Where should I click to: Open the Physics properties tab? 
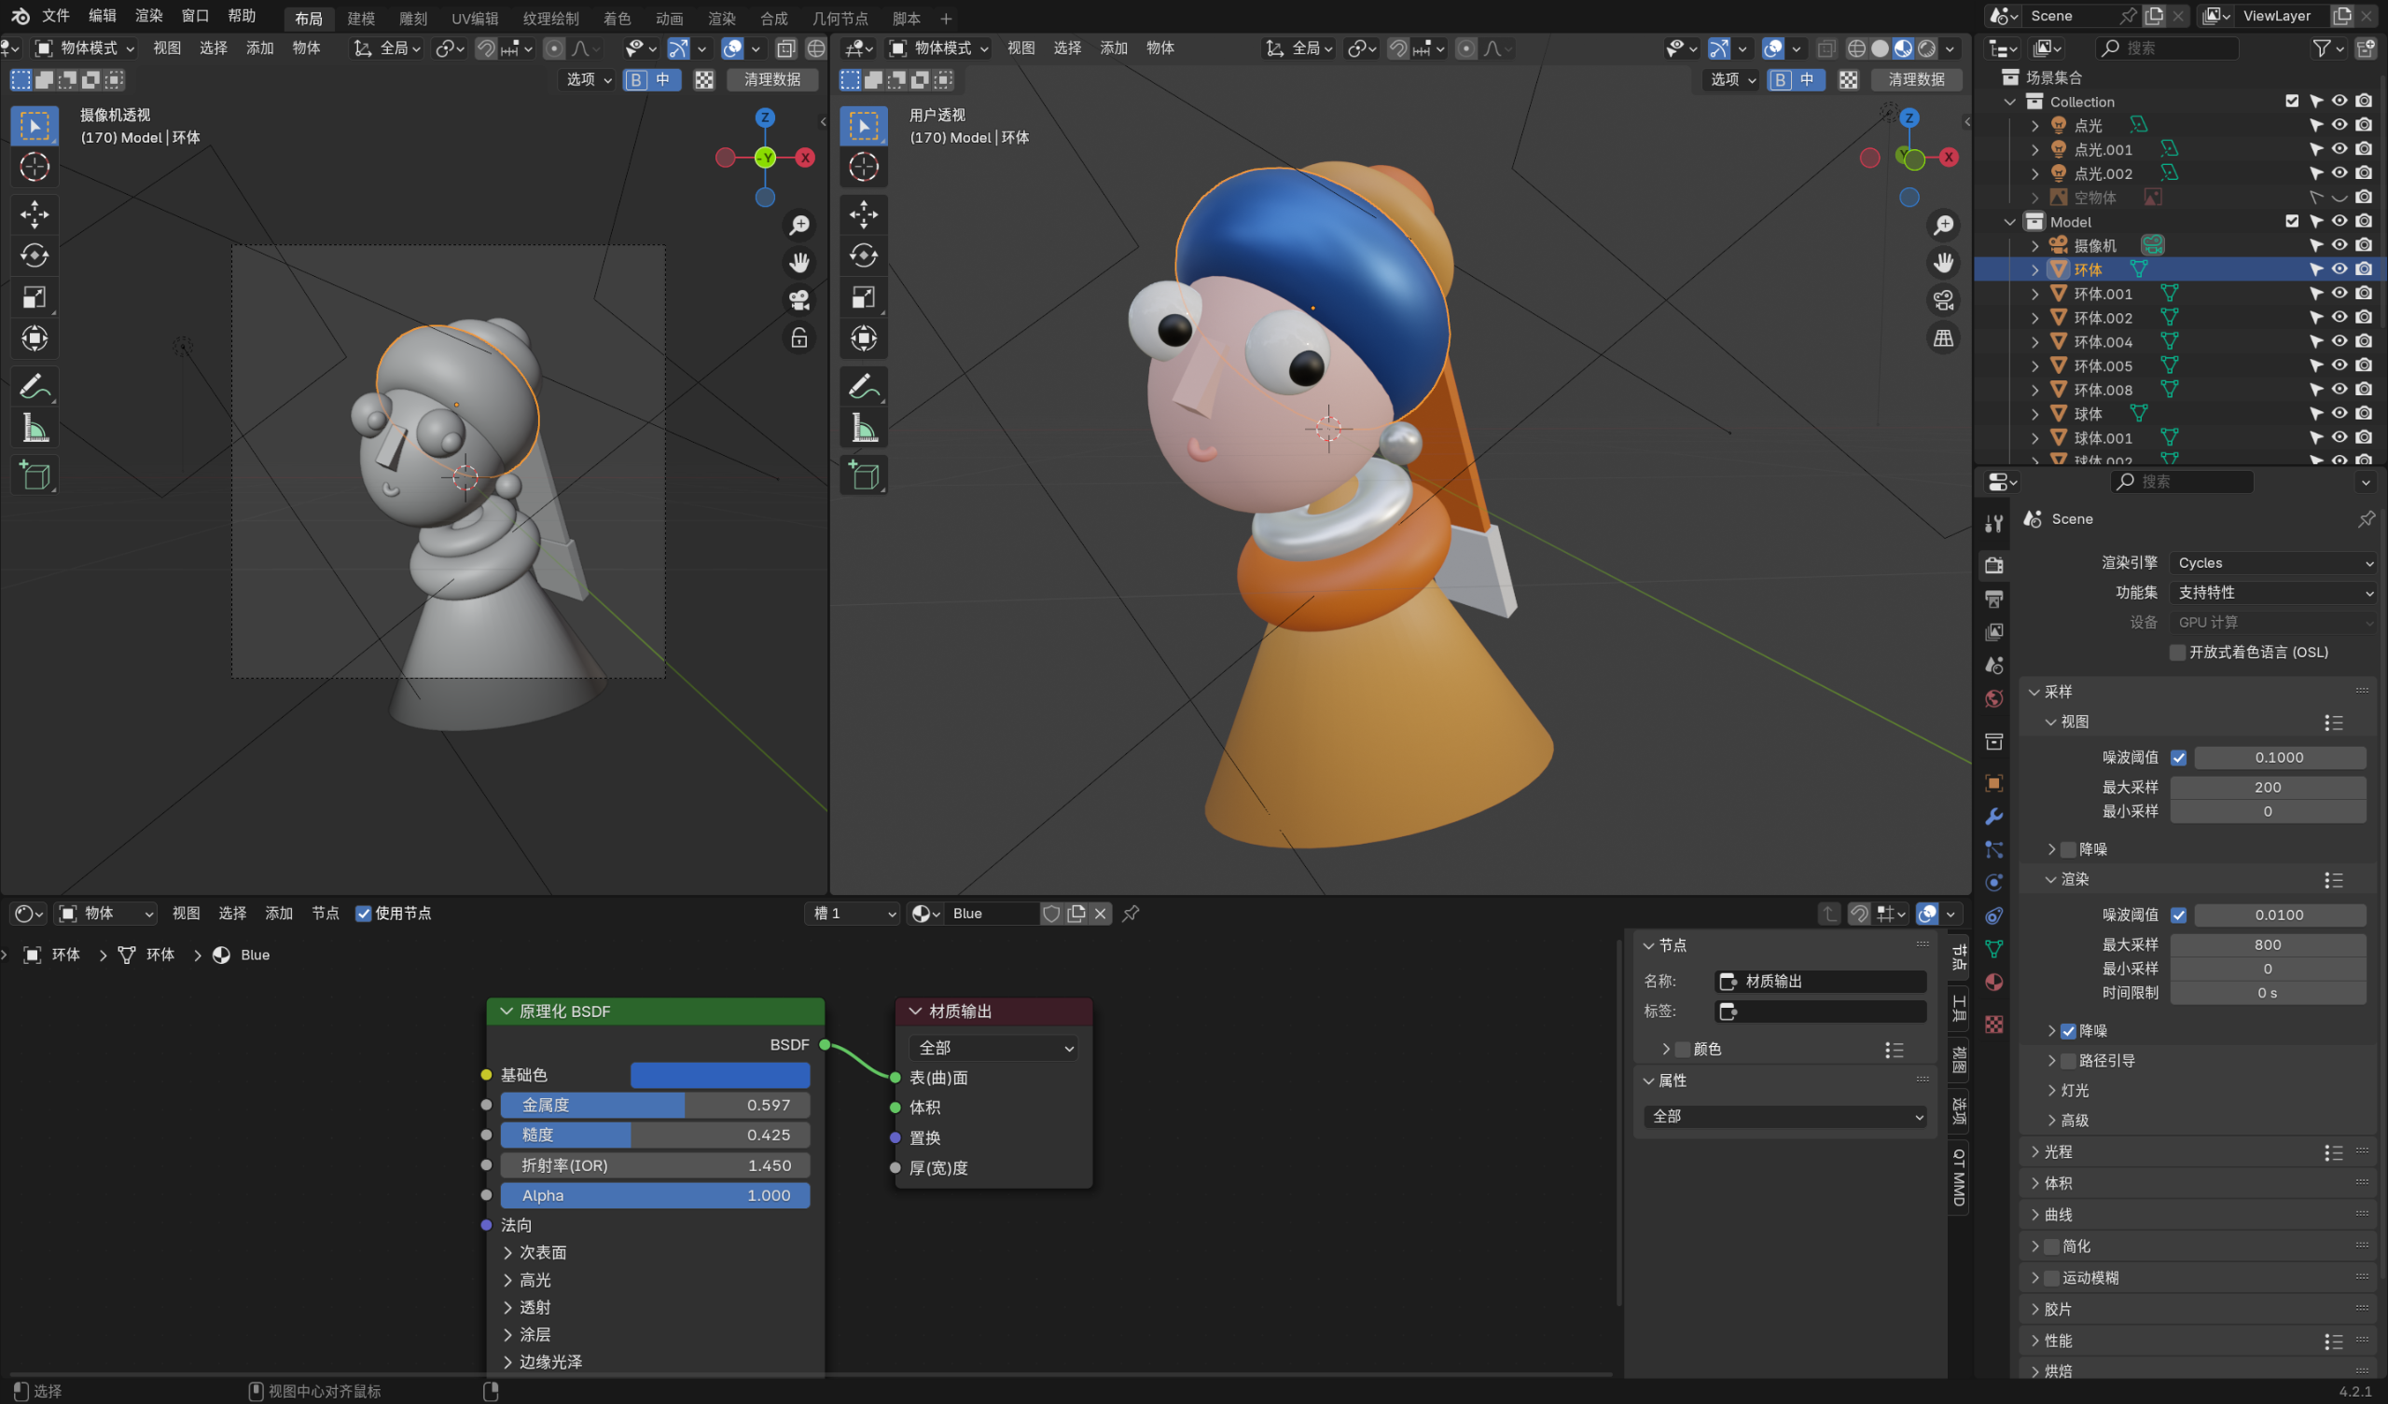(1993, 883)
